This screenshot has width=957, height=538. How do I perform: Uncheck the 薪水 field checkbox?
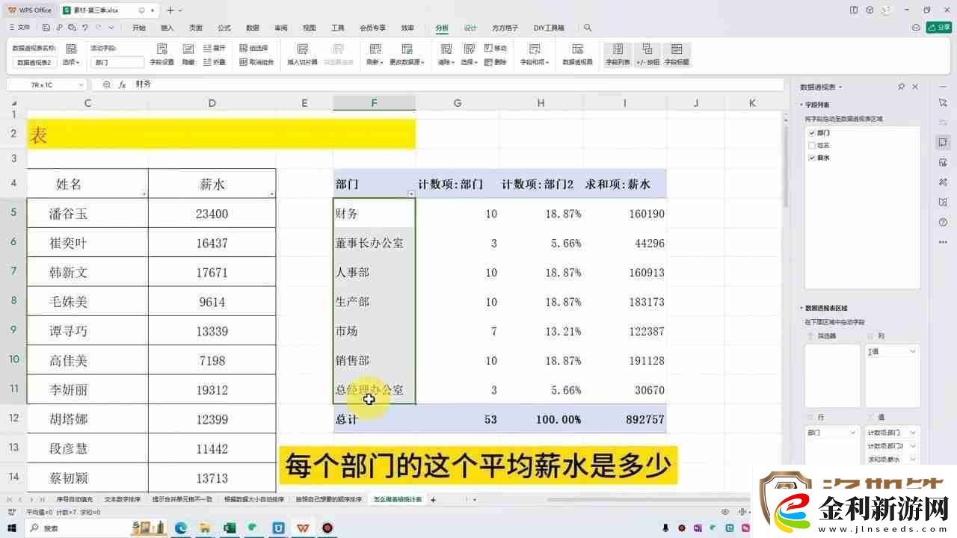point(812,157)
